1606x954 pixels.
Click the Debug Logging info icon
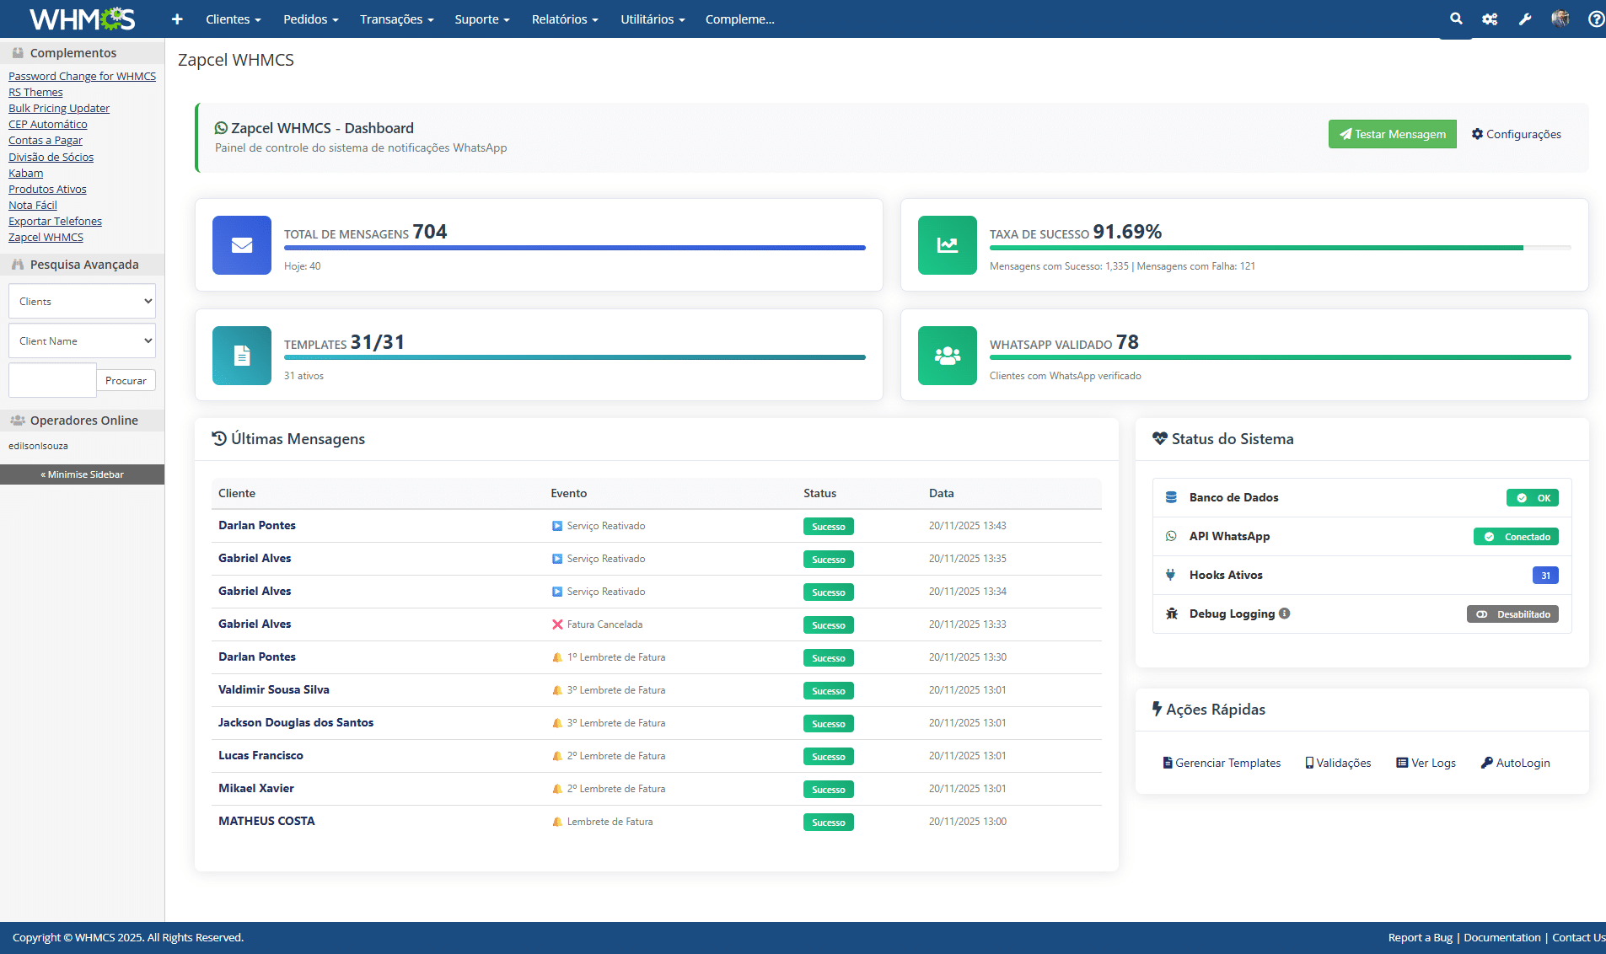[1284, 614]
